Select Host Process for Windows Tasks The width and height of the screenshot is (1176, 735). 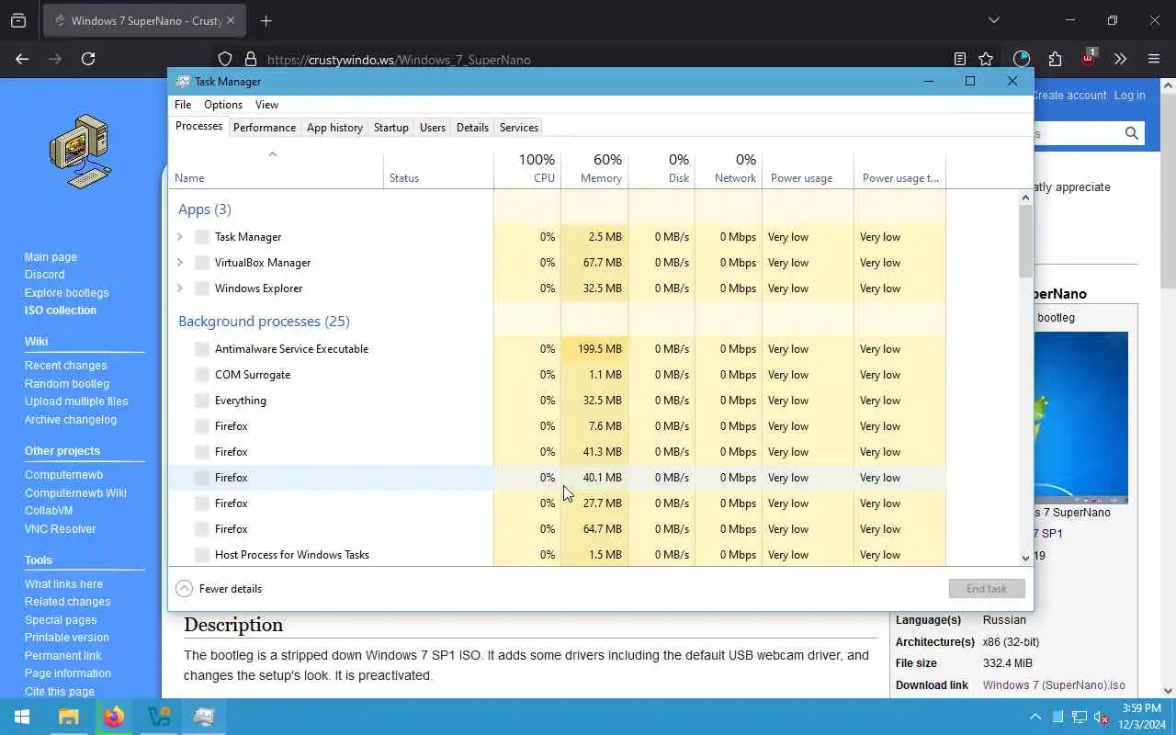click(557, 555)
